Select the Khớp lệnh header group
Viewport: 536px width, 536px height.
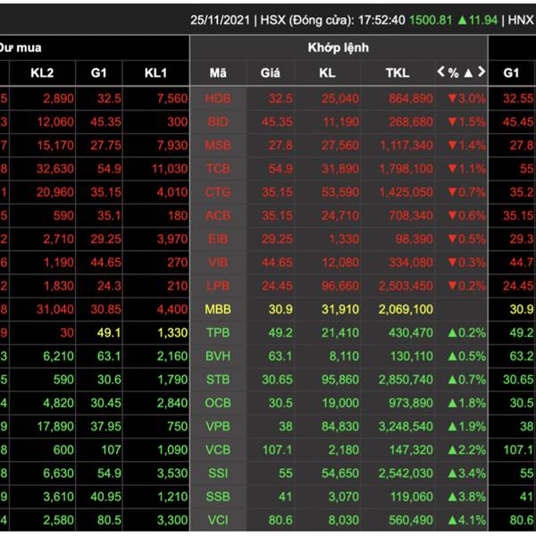(x=339, y=48)
